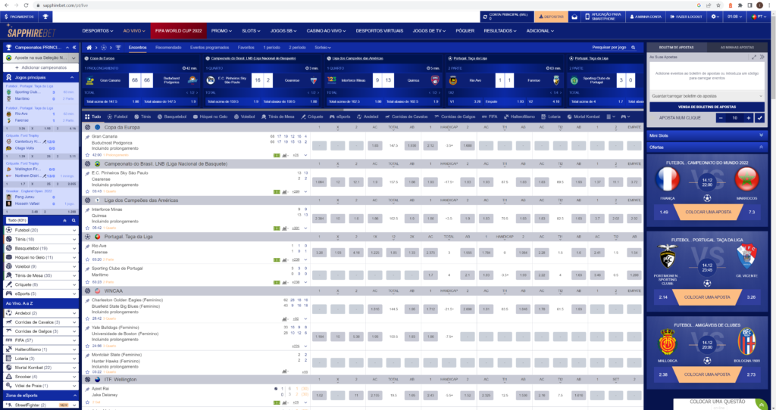Open the Desportos menu
This screenshot has width=776, height=410.
98,30
